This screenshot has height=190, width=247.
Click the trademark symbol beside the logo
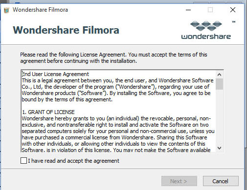[x=234, y=22]
